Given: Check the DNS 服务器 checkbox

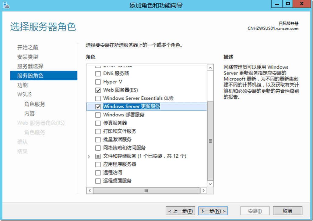Looking at the screenshot, I should [x=98, y=73].
